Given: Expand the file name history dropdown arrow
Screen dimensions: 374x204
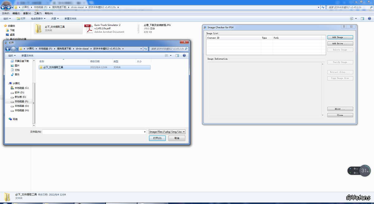Looking at the screenshot, I should tap(145, 132).
